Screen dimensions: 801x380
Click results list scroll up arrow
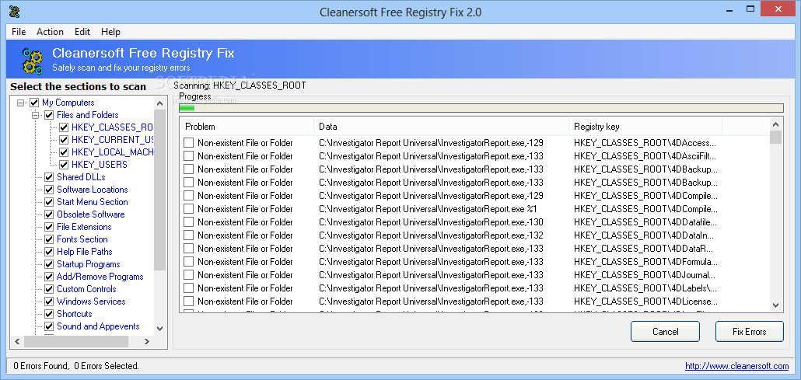point(776,124)
